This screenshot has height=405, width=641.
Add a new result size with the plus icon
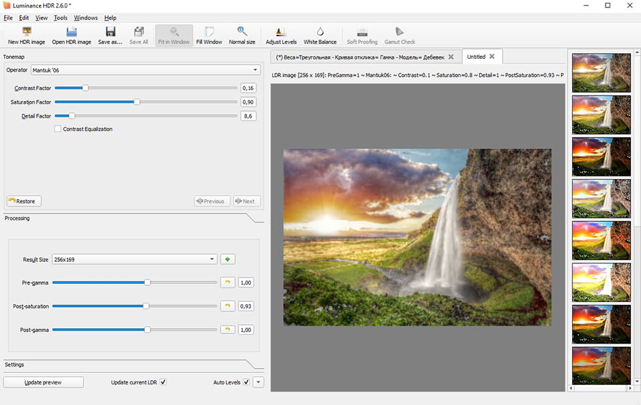click(x=227, y=259)
